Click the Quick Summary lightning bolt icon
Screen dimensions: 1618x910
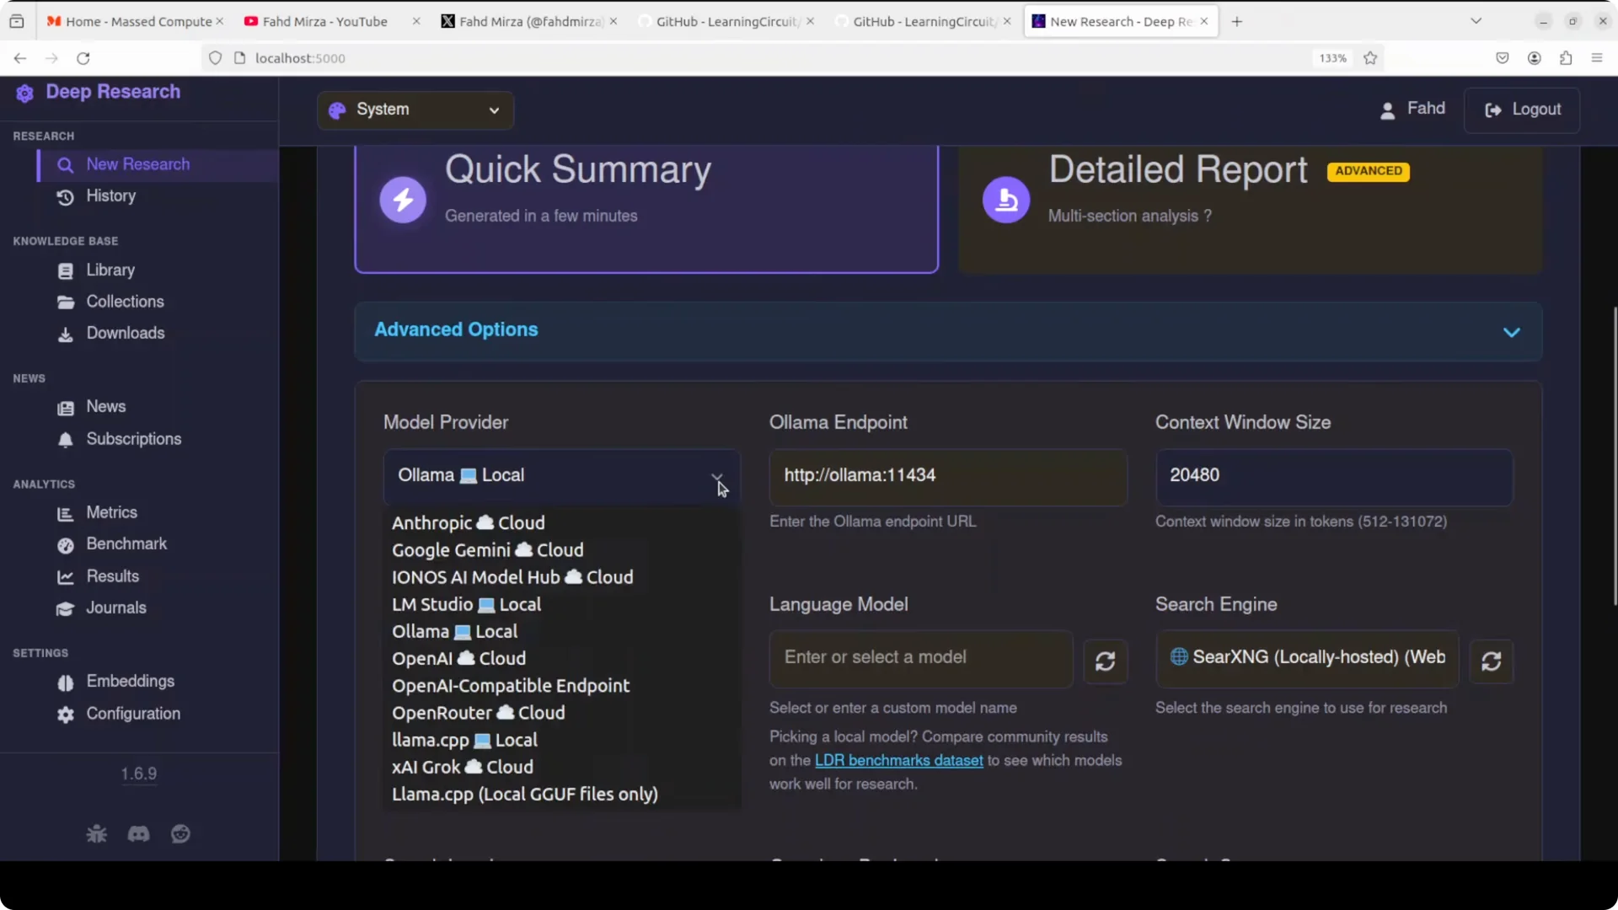click(x=403, y=200)
